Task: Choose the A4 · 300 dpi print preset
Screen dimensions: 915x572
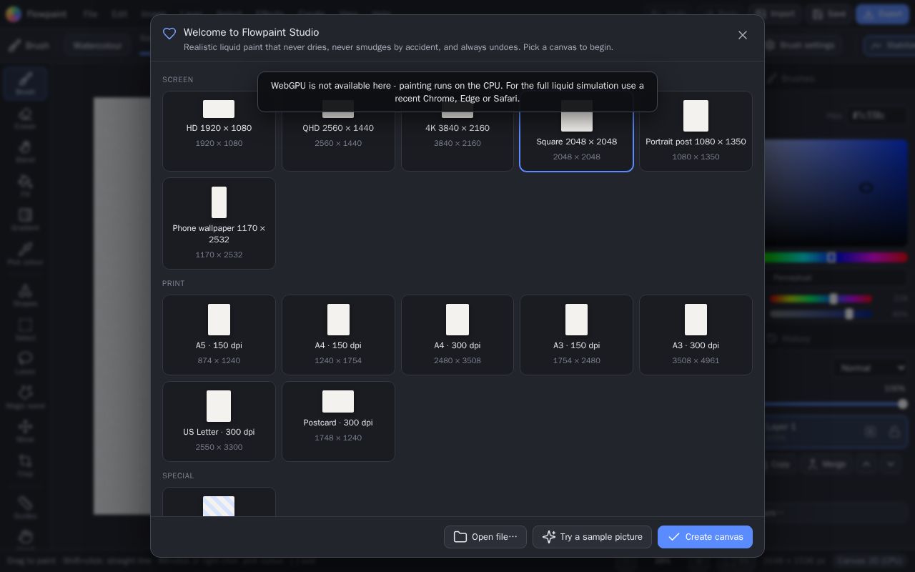Action: click(x=457, y=335)
